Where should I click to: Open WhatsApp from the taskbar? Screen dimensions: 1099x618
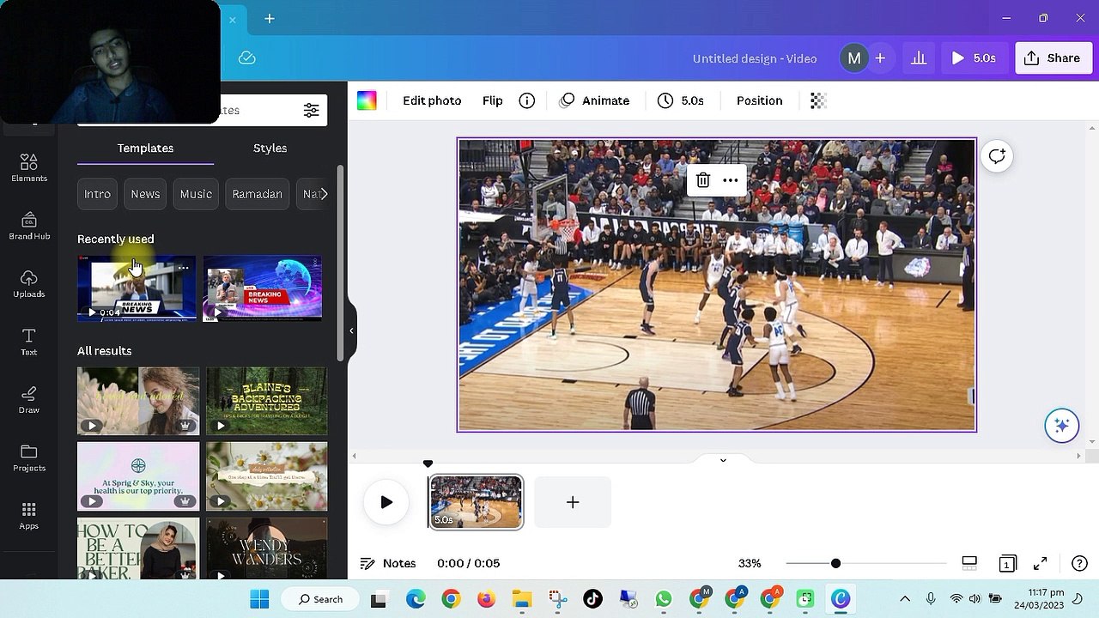[x=664, y=599]
